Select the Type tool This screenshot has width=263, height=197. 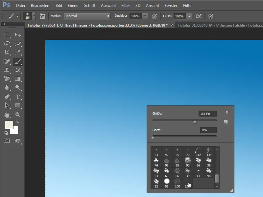pos(18,97)
